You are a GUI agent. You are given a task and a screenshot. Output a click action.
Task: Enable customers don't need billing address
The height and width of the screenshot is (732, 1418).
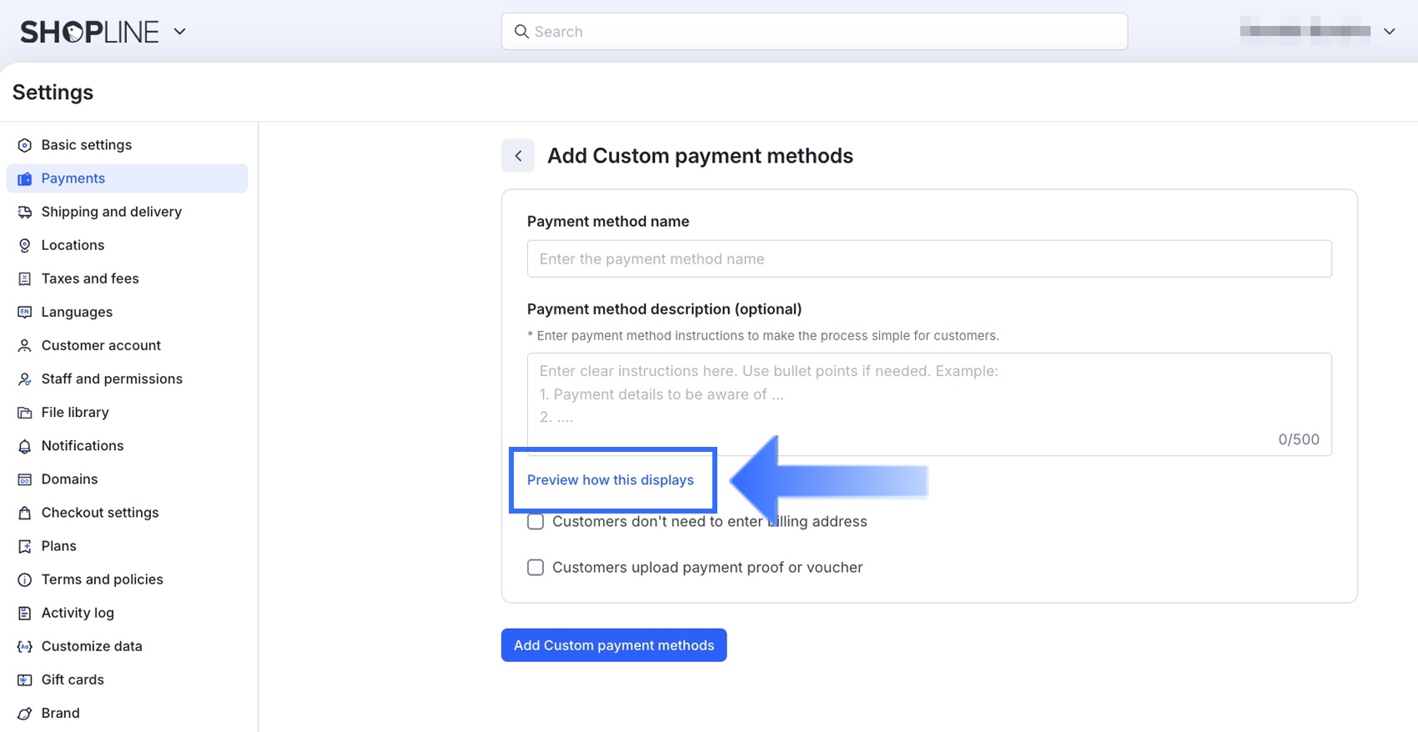(x=536, y=522)
